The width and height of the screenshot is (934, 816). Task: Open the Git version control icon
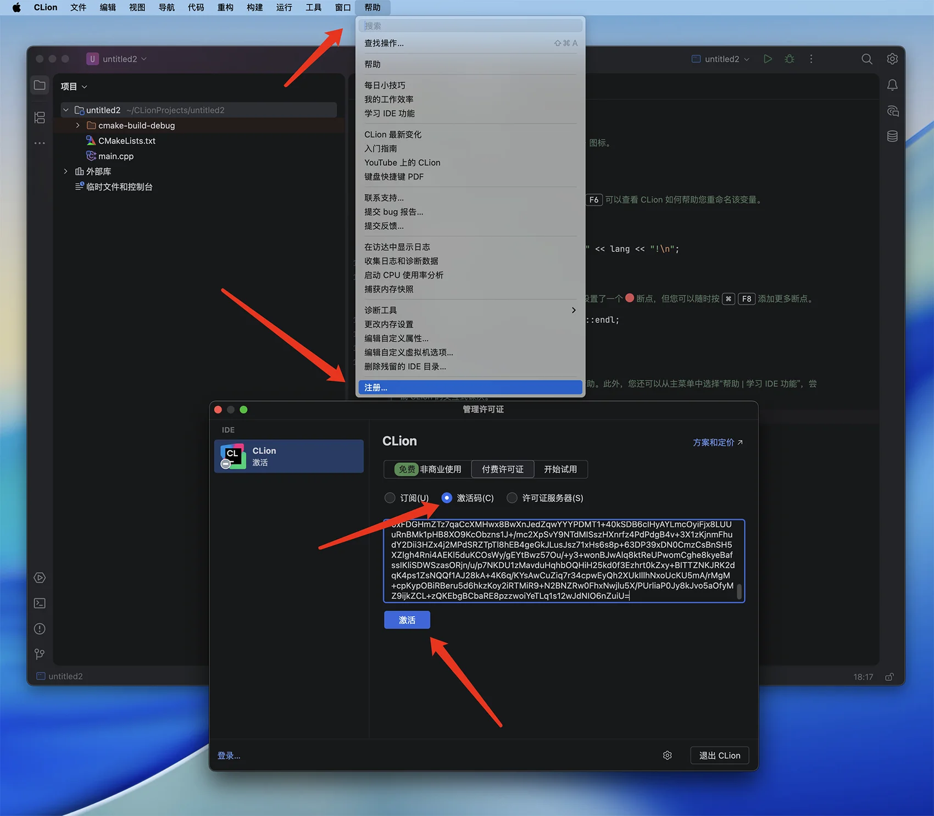pos(40,654)
